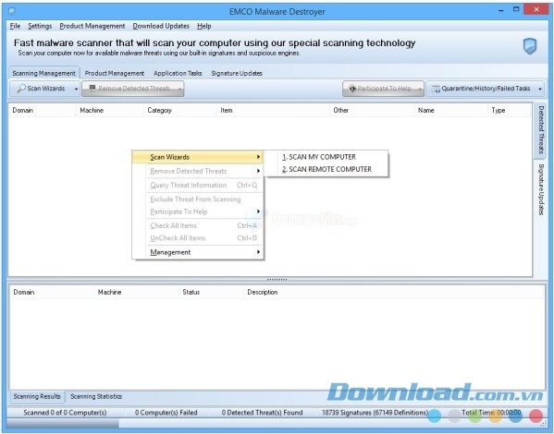
Task: Switch to the Scanning Management tab
Action: pos(43,73)
